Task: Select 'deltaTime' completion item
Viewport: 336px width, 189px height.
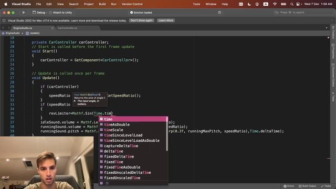Action: (133, 151)
